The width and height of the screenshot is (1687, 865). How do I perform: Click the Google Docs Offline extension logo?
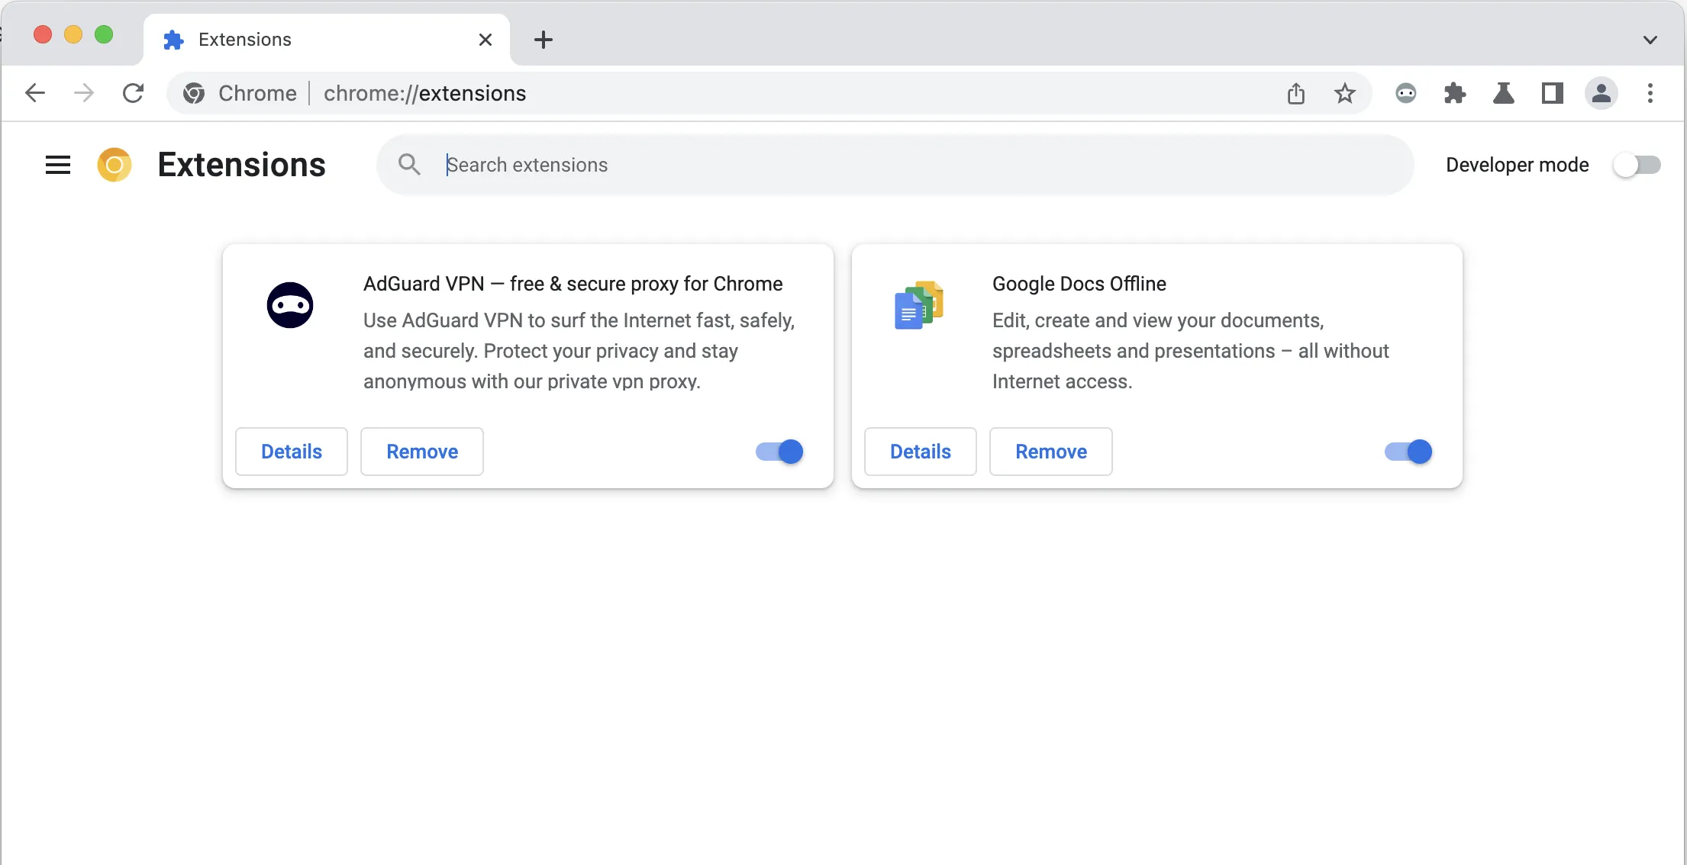click(x=919, y=304)
